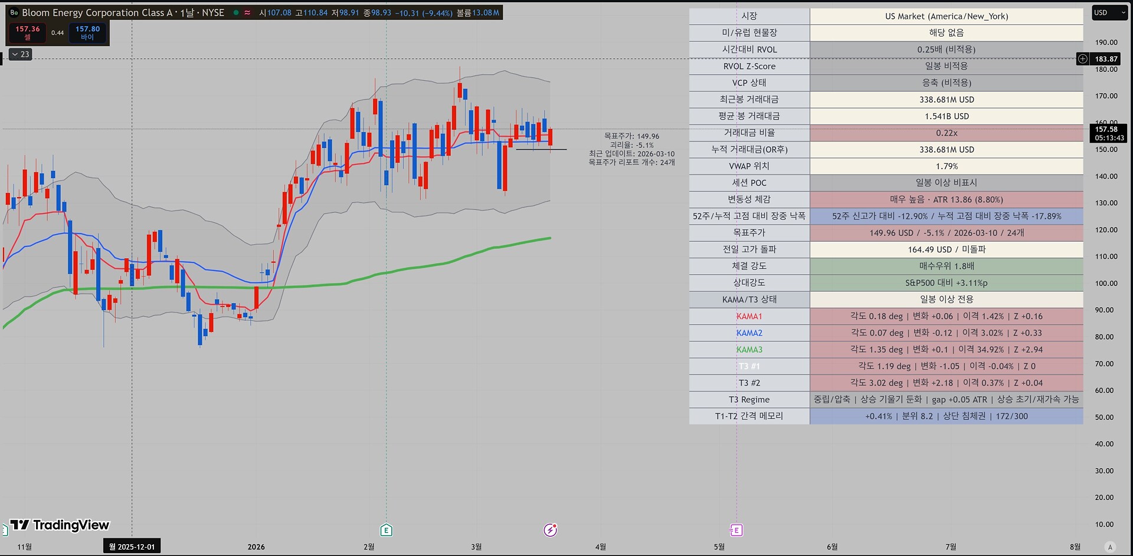Image resolution: width=1133 pixels, height=556 pixels.
Task: Click the '매수우위 1.8배' cell
Action: 947,266
